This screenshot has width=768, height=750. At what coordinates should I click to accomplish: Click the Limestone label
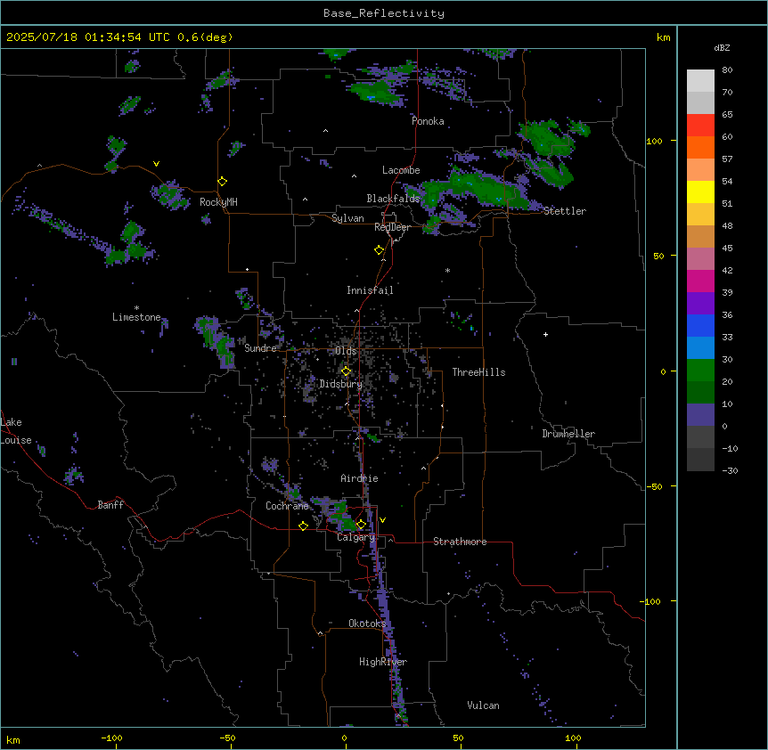(136, 317)
